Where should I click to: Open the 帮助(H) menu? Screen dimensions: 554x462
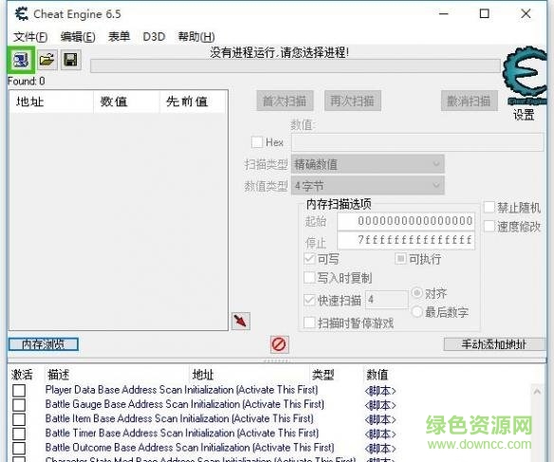pyautogui.click(x=196, y=37)
